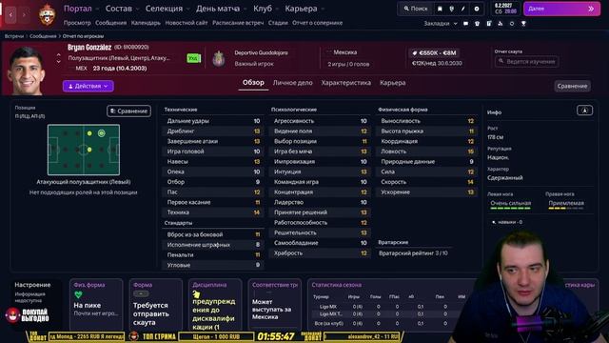
Task: Click the round circle icon beside the pencil
Action: 477,9
